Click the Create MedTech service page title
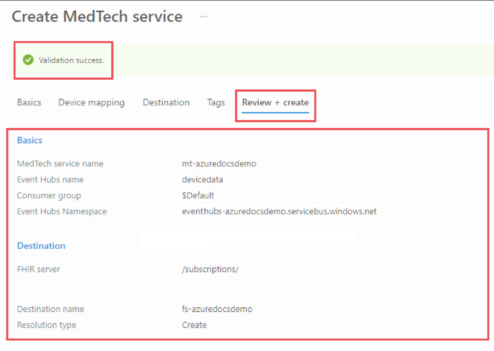This screenshot has width=494, height=351. pos(97,16)
